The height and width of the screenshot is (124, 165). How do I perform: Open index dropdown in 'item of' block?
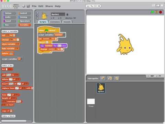tap(9, 95)
